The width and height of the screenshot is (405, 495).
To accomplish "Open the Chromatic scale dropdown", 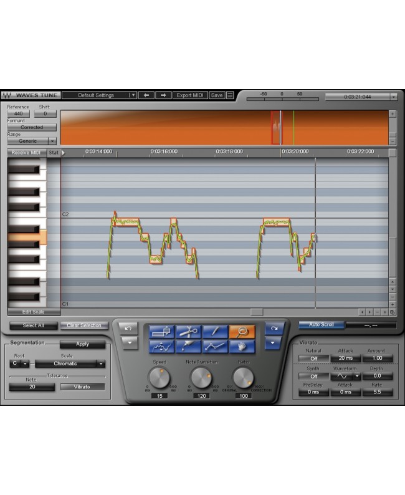I will (70, 363).
